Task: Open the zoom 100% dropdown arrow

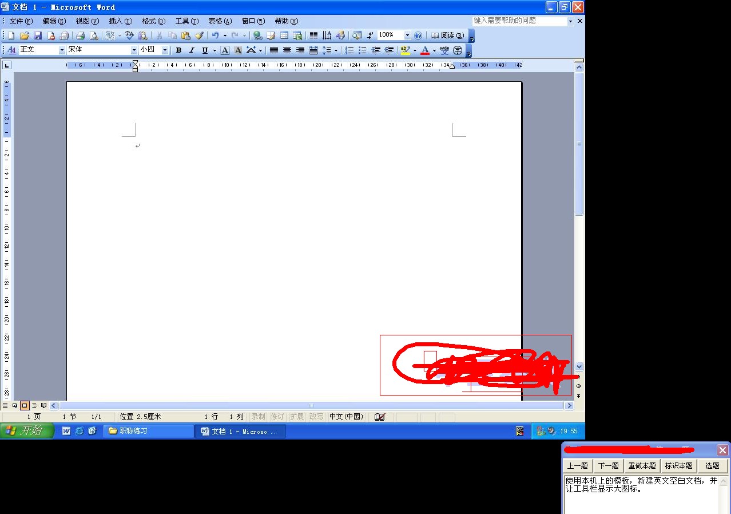Action: coord(407,35)
